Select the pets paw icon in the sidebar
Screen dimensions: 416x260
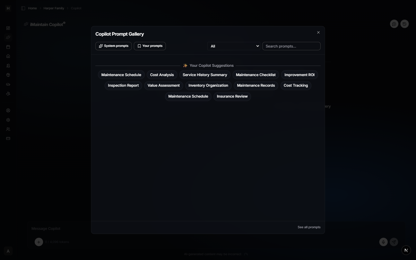(x=8, y=93)
